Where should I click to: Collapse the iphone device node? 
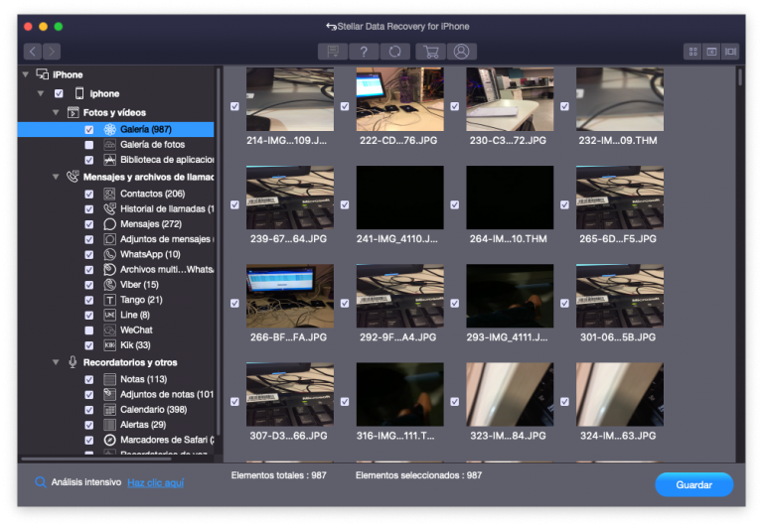[x=41, y=93]
